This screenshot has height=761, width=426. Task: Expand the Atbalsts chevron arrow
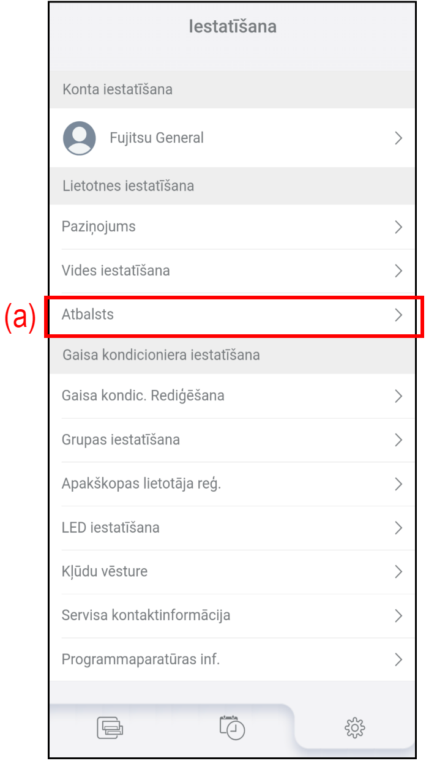398,315
